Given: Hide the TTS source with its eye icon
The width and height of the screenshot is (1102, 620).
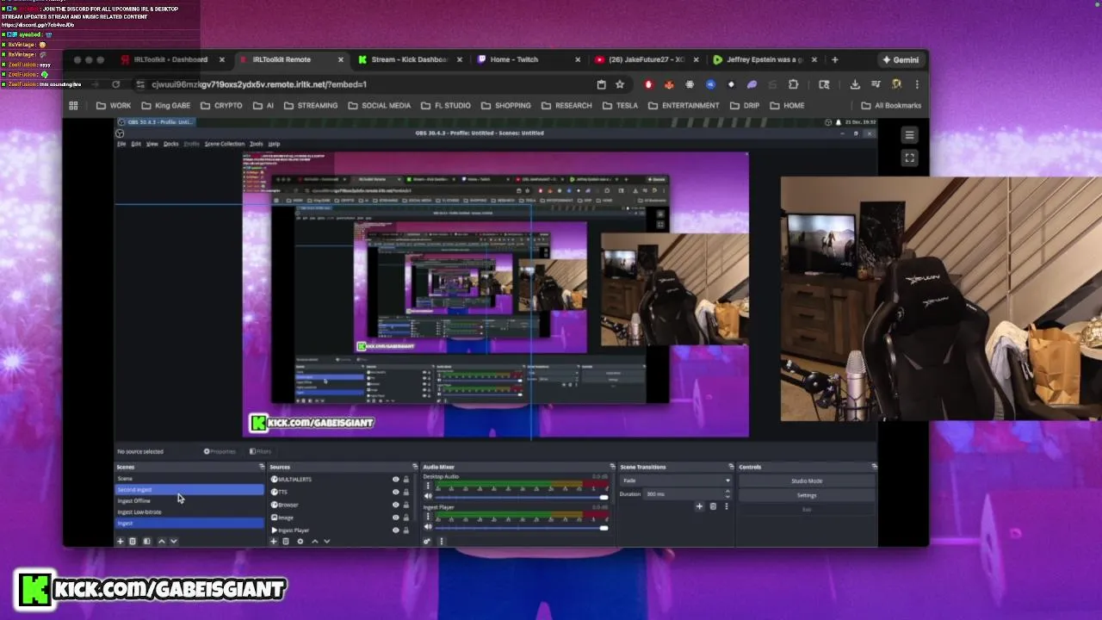Looking at the screenshot, I should (396, 493).
